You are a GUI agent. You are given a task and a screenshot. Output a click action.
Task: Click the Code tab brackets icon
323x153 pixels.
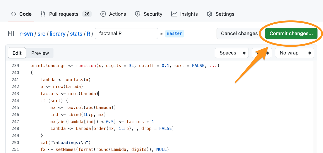pyautogui.click(x=14, y=14)
